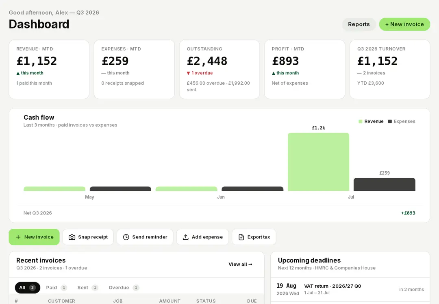The width and height of the screenshot is (439, 304).
Task: Open the Expenses MTD £259 card
Action: coord(134,69)
